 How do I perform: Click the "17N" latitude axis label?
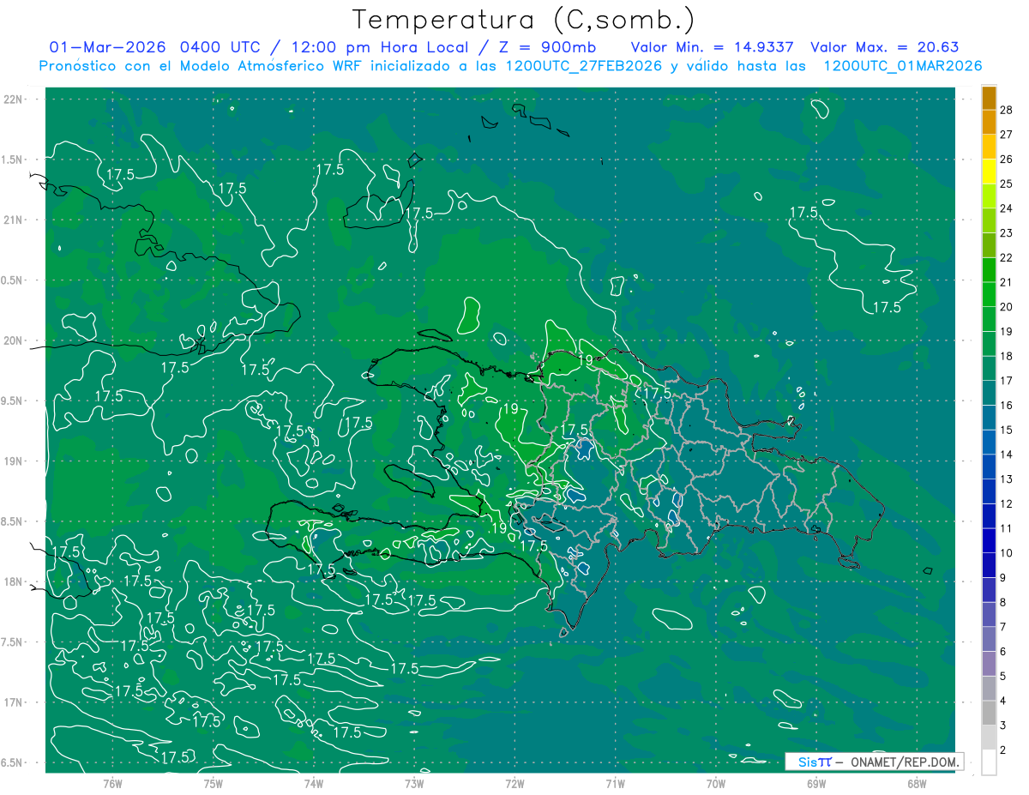tap(14, 702)
